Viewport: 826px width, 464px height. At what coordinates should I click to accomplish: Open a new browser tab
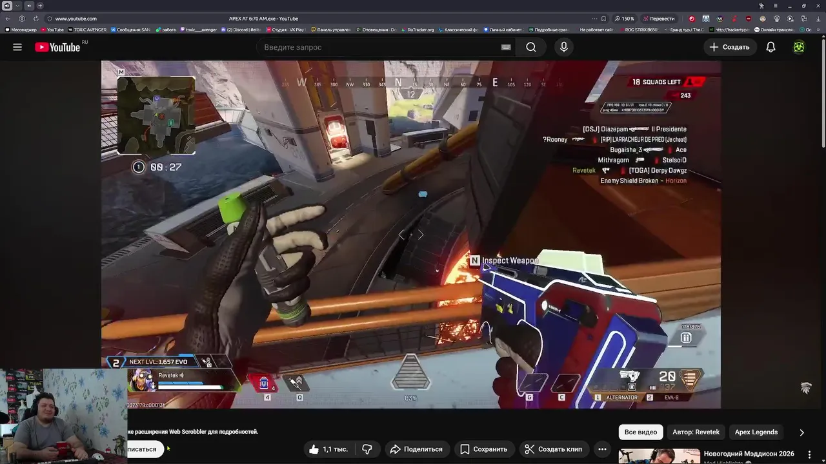point(40,6)
